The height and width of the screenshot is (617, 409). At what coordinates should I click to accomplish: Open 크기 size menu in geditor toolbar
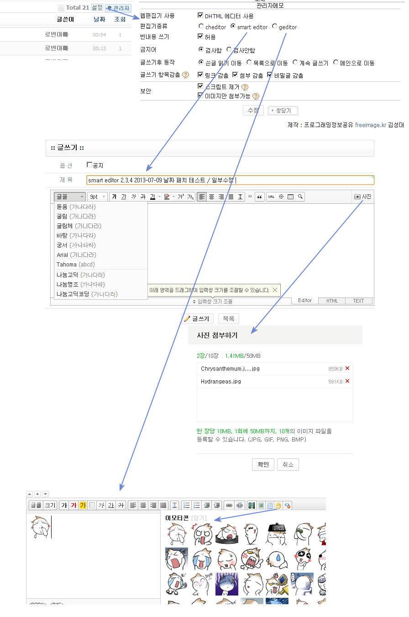50,505
